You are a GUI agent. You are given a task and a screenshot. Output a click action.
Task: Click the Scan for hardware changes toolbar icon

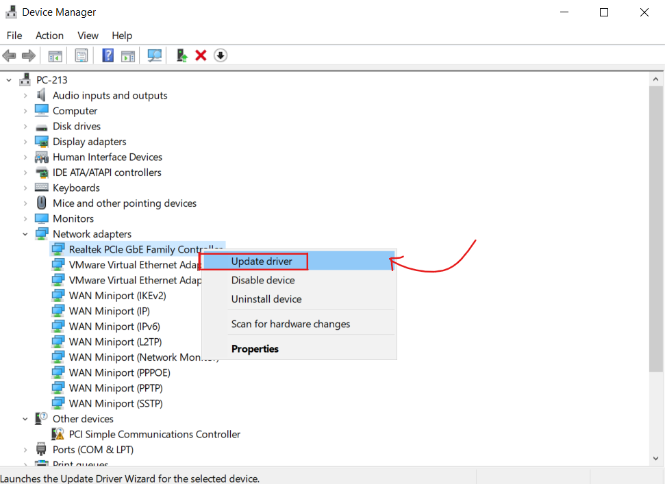point(155,55)
